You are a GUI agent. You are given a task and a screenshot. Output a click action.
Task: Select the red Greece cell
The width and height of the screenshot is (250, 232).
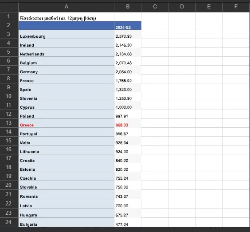pos(66,123)
